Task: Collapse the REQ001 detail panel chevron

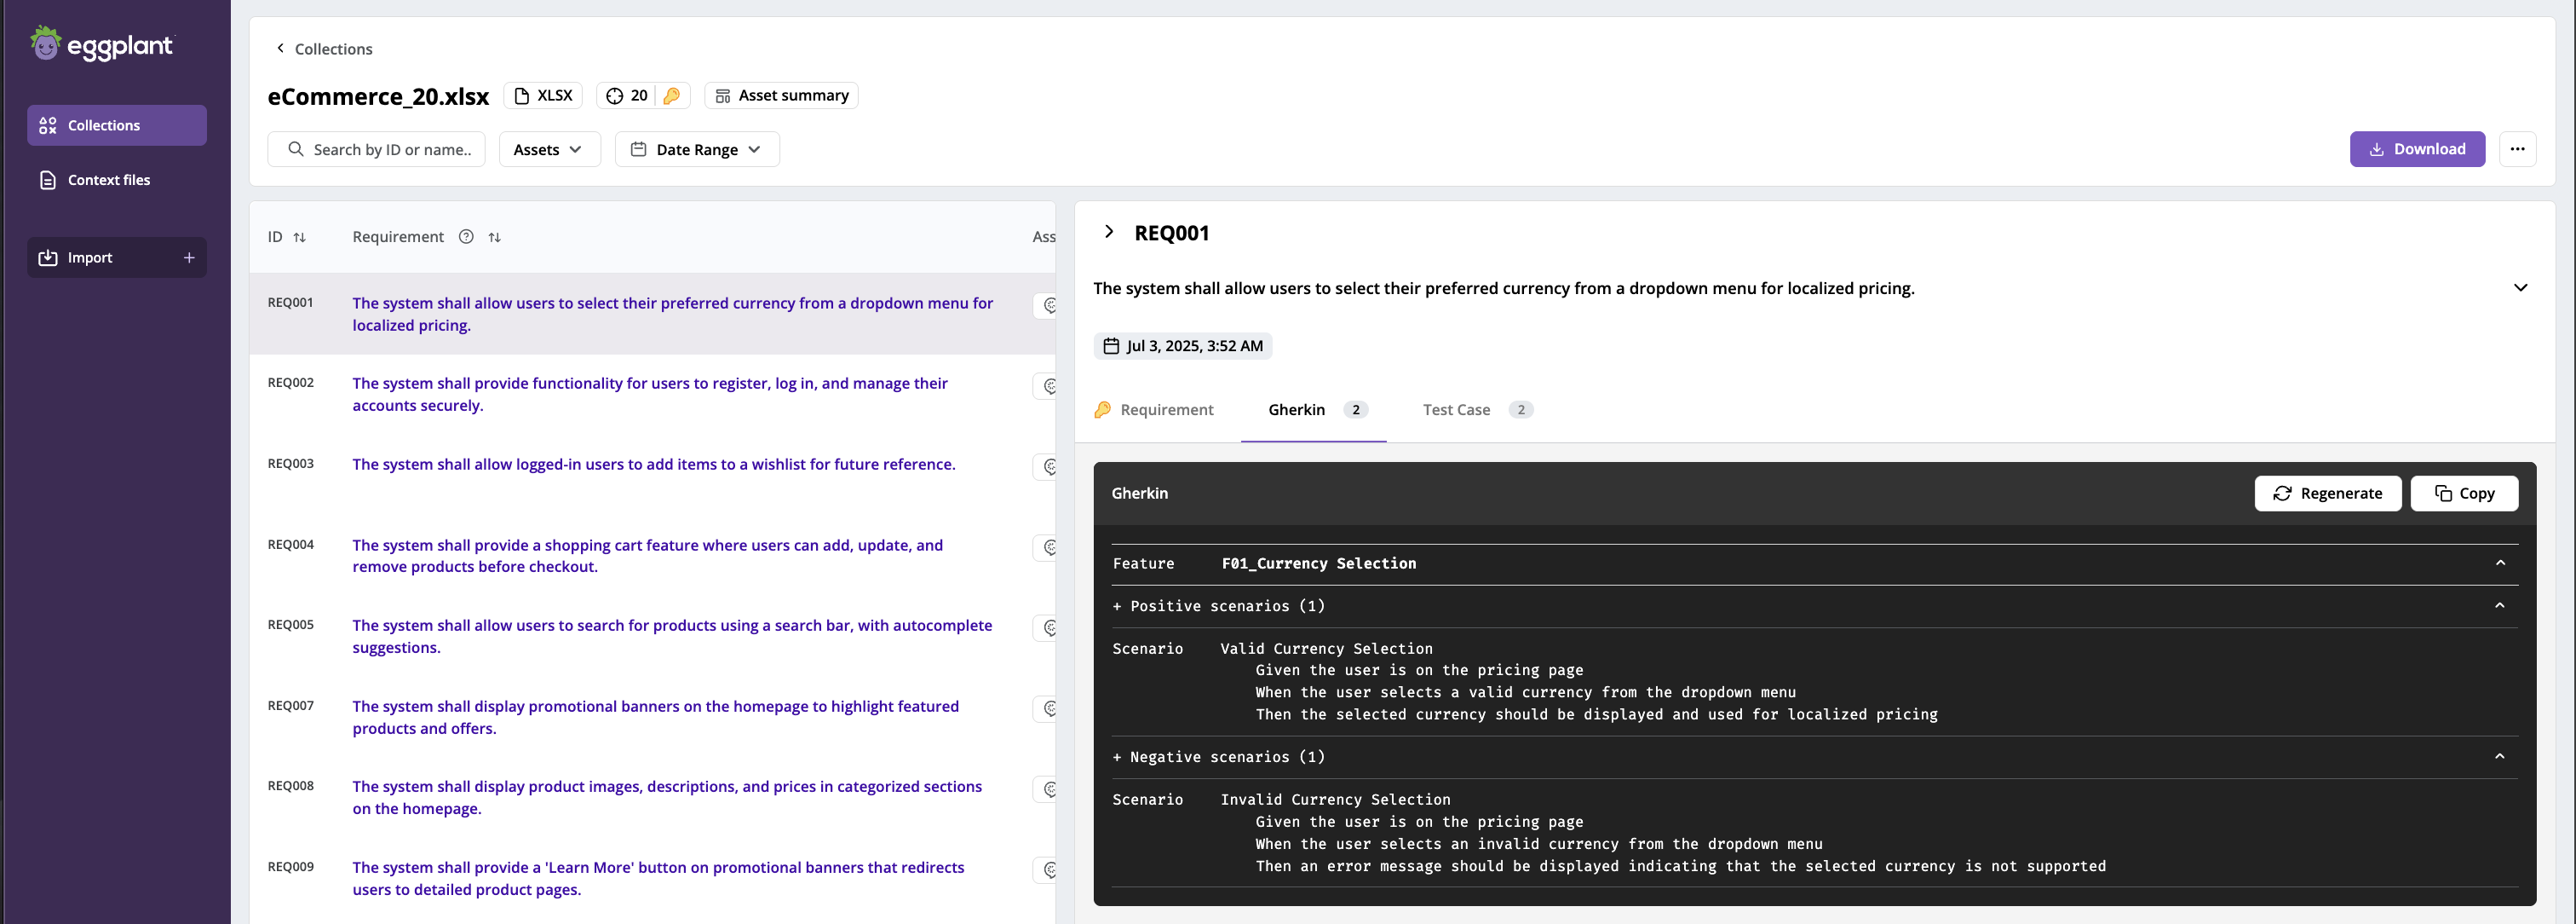Action: coord(1108,231)
